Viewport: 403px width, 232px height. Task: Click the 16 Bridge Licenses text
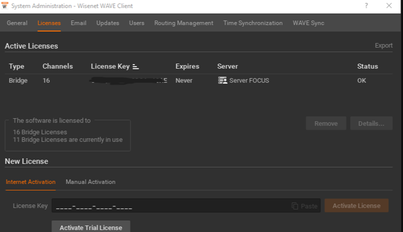[40, 132]
